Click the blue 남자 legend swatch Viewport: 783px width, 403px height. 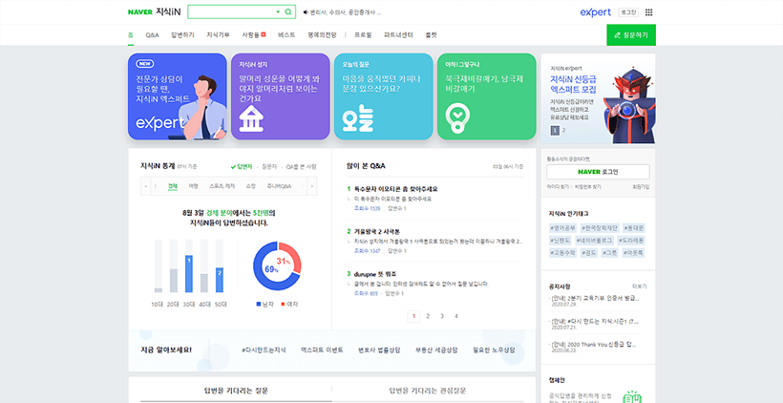click(x=258, y=304)
